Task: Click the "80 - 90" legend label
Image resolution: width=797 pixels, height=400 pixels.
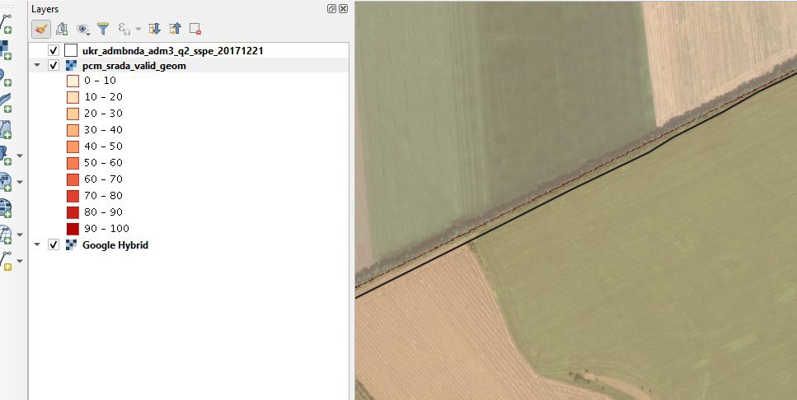Action: coord(103,212)
